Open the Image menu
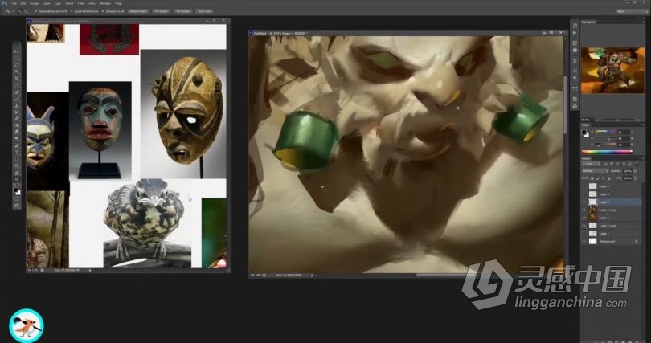 [34, 3]
